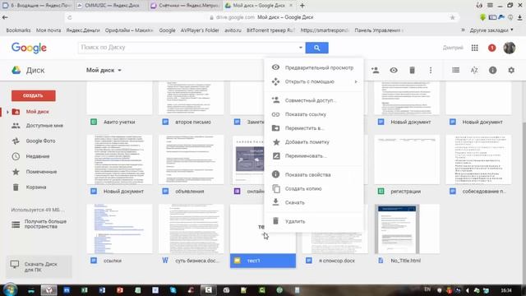Open Недавние in sidebar
The image size is (526, 296).
coord(38,156)
